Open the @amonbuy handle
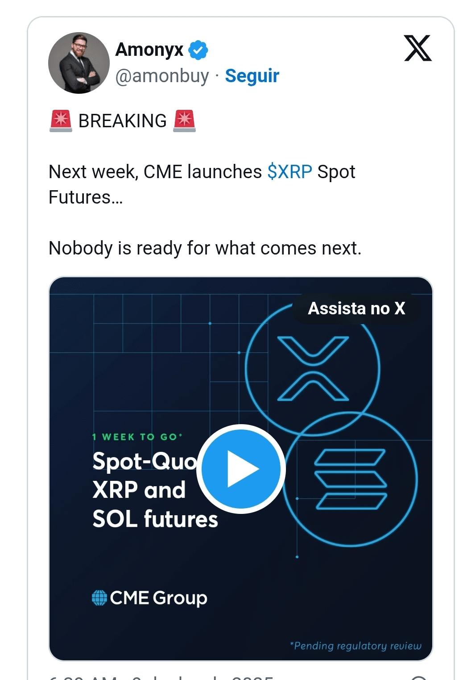This screenshot has width=467, height=680. [x=162, y=76]
